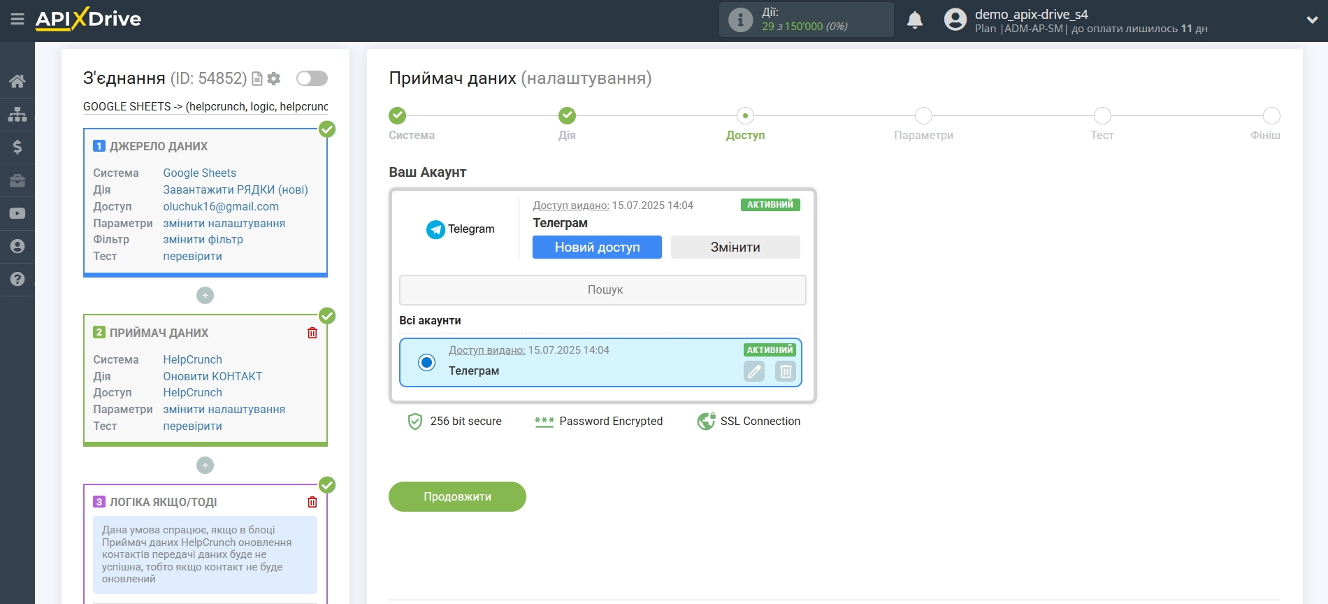The height and width of the screenshot is (604, 1328).
Task: Go to Home in the sidebar
Action: click(x=17, y=81)
